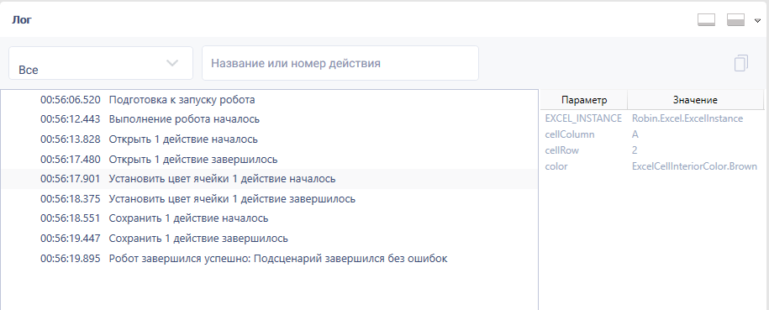The width and height of the screenshot is (769, 310).
Task: Click the Параметр column header
Action: point(584,100)
